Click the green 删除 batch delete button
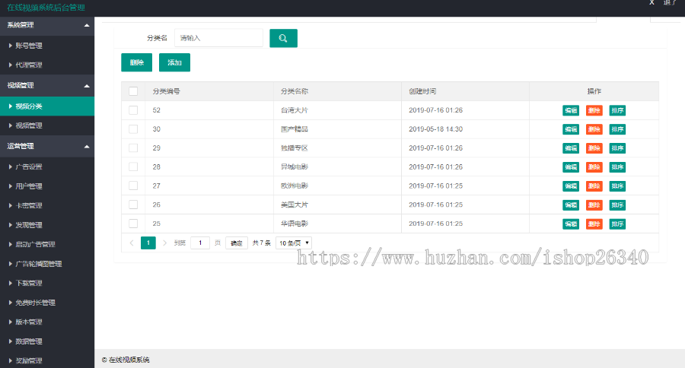This screenshot has width=685, height=368. click(137, 62)
